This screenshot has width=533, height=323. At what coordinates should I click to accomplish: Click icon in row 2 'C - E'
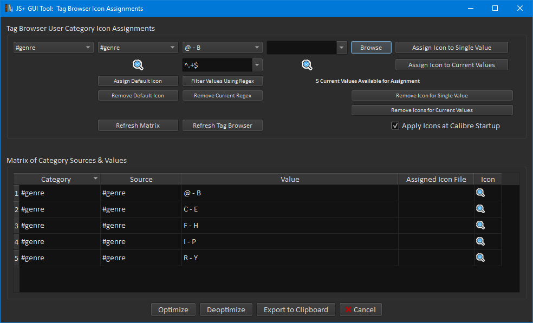480,209
